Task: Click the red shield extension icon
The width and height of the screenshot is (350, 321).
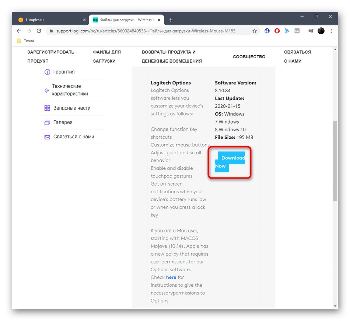Action: pos(277,31)
